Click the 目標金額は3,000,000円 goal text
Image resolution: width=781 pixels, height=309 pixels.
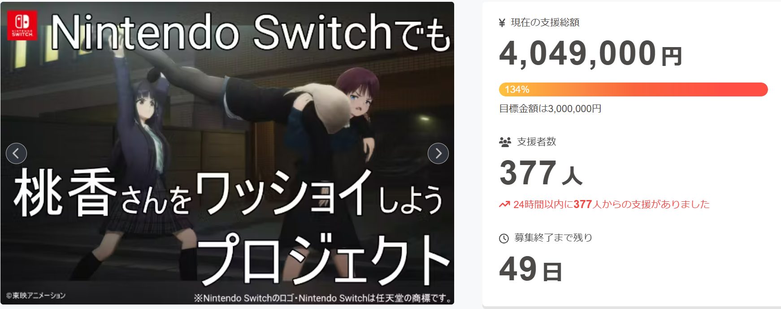click(x=550, y=109)
